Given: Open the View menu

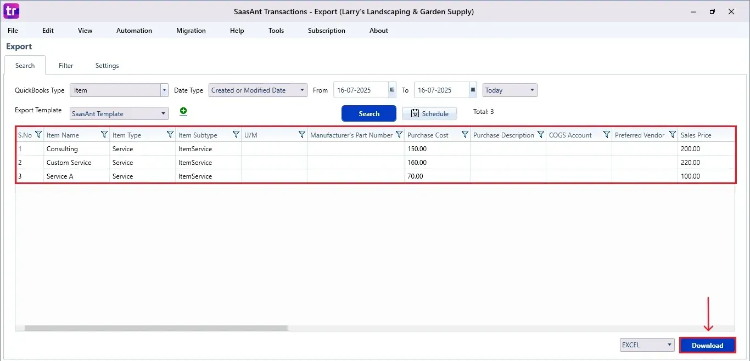Looking at the screenshot, I should click(x=85, y=31).
